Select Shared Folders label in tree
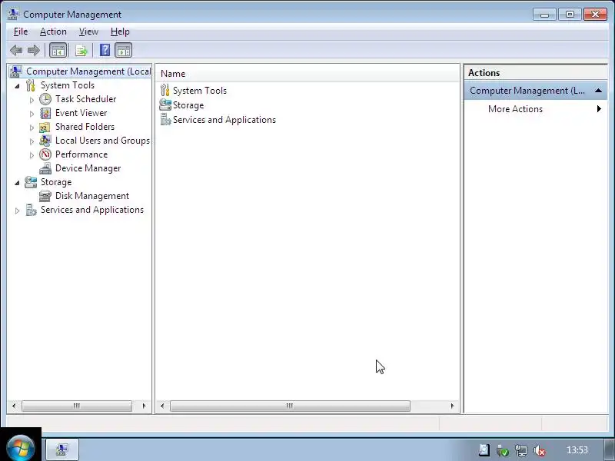Viewport: 615px width, 461px height. [85, 127]
